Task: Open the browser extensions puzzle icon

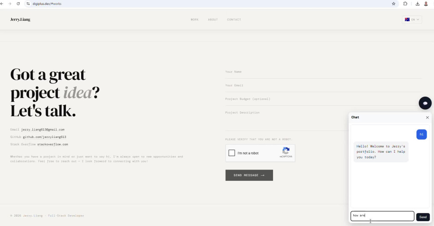Action: pyautogui.click(x=405, y=3)
